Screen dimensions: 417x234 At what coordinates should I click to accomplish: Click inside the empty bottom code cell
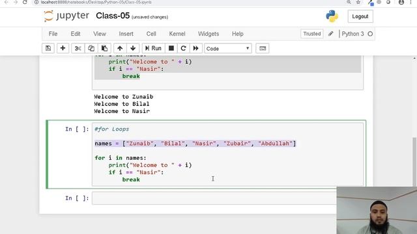(x=214, y=198)
